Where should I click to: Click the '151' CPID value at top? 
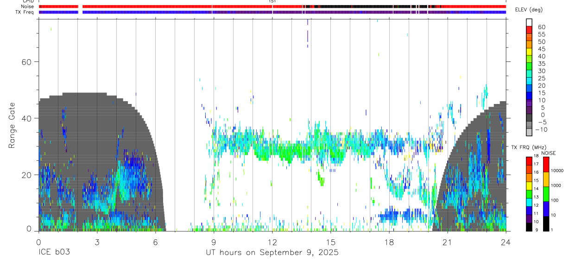pyautogui.click(x=272, y=1)
